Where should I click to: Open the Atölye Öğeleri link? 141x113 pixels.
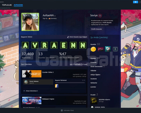pyautogui.click(x=95, y=75)
